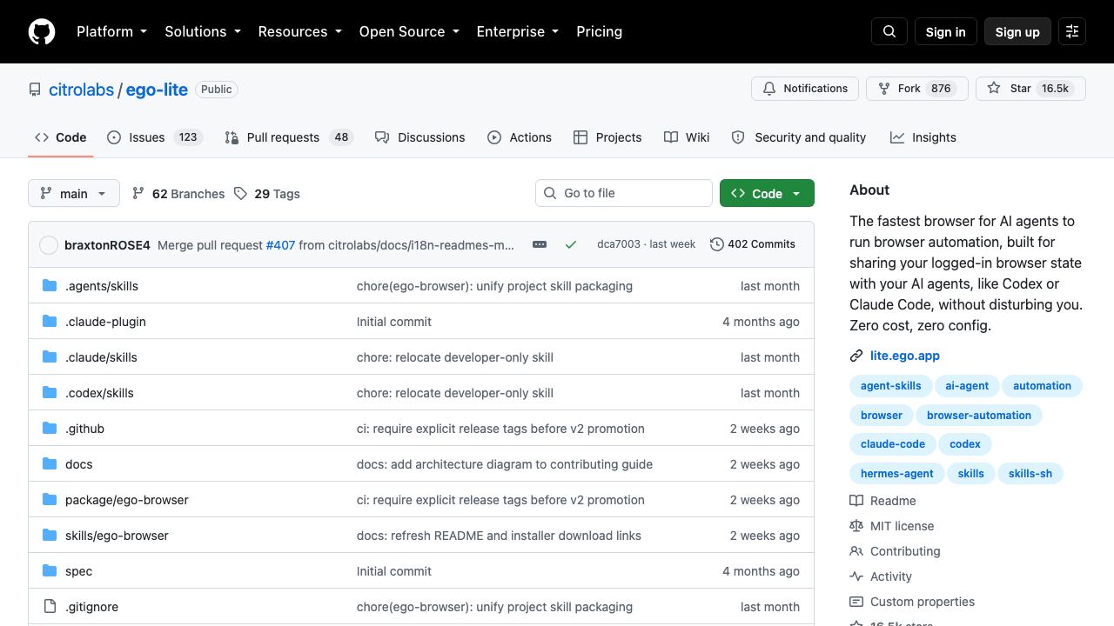Click the search magnifier icon button
This screenshot has height=626, width=1114.
(x=889, y=31)
